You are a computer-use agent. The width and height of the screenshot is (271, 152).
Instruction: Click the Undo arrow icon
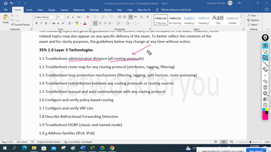[x=11, y=3]
